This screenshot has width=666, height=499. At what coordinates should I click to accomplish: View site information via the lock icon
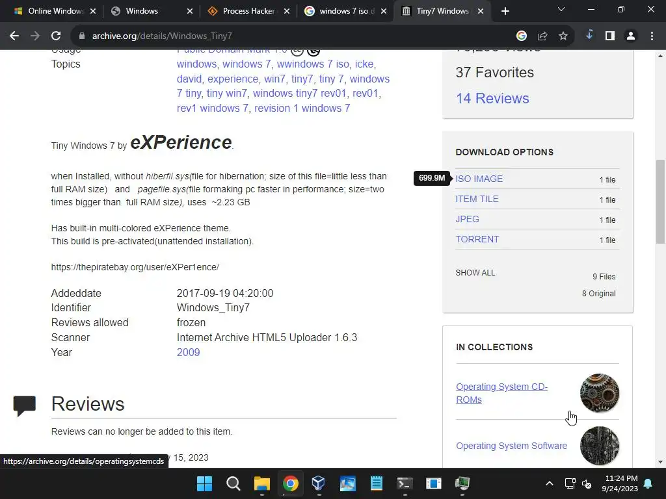[x=82, y=36]
